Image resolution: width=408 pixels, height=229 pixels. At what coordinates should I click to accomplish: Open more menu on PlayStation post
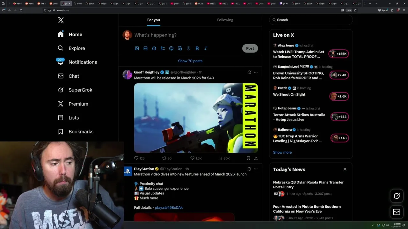pyautogui.click(x=256, y=169)
